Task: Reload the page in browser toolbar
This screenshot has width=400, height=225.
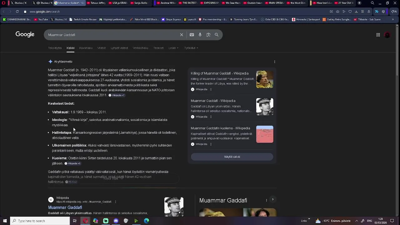Action: [x=17, y=12]
